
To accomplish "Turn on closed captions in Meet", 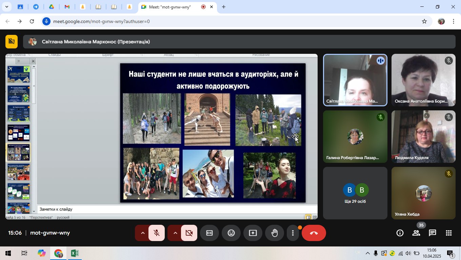I will coord(209,233).
